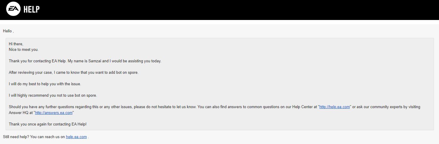Viewport: 439px width, 144px height.
Task: Click the 'Hello ,' greeting text
Action: coord(8,31)
